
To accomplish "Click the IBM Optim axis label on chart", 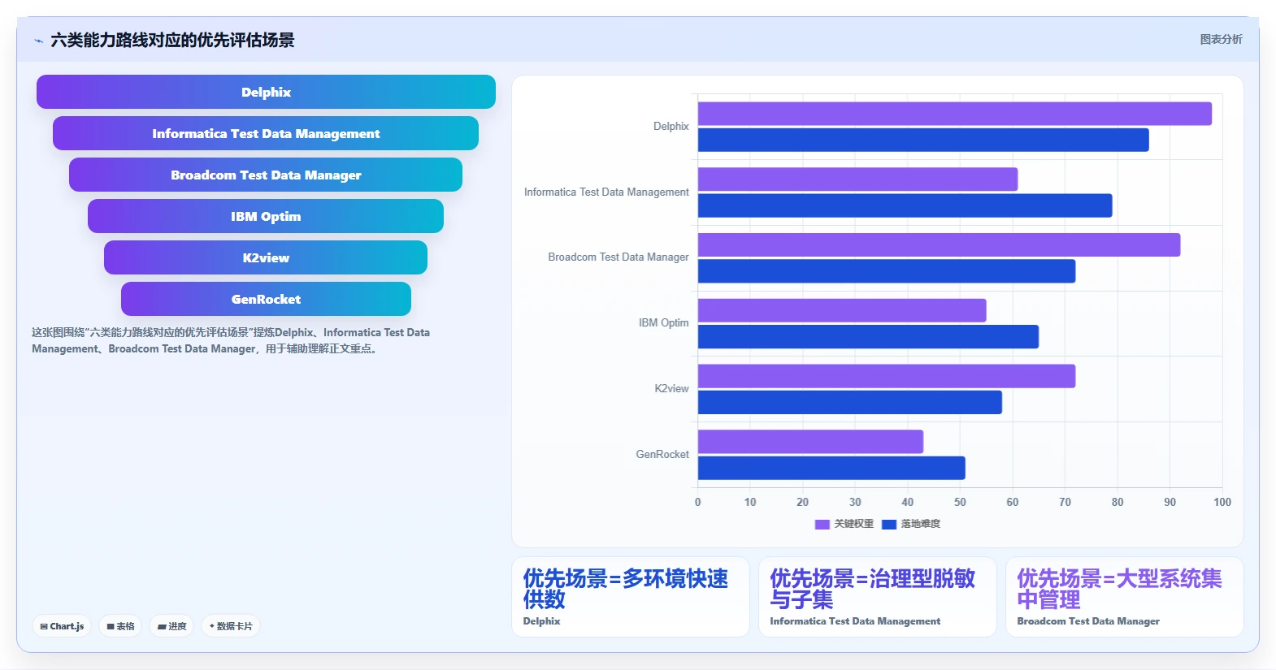I will [663, 323].
